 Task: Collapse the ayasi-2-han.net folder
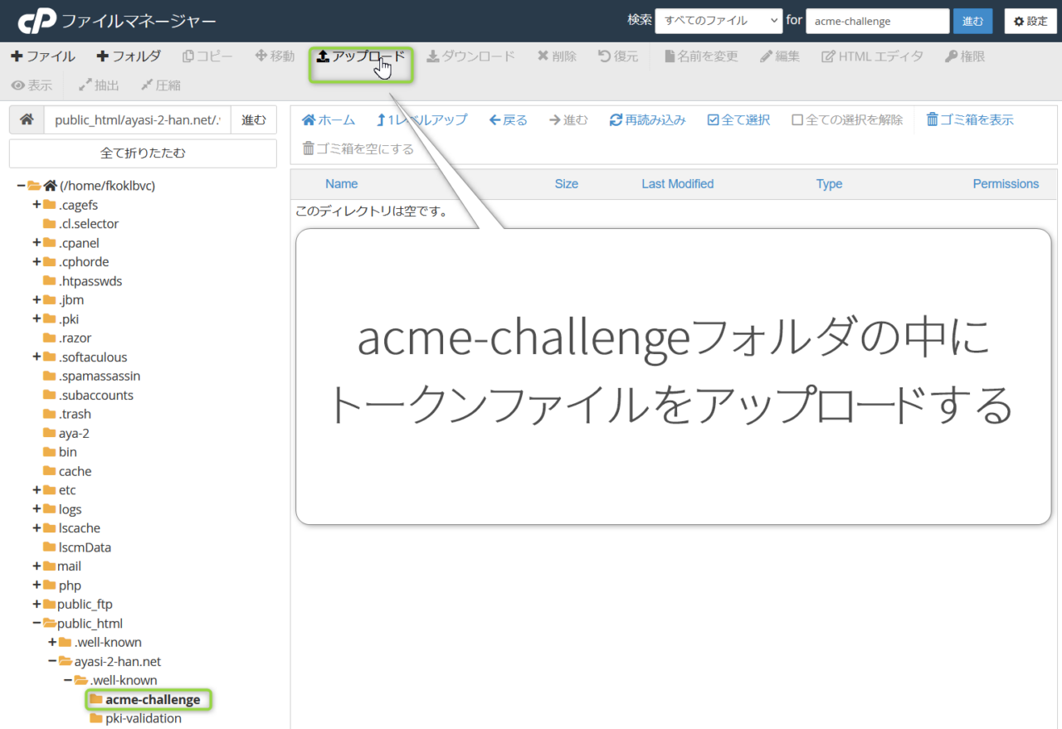point(52,662)
